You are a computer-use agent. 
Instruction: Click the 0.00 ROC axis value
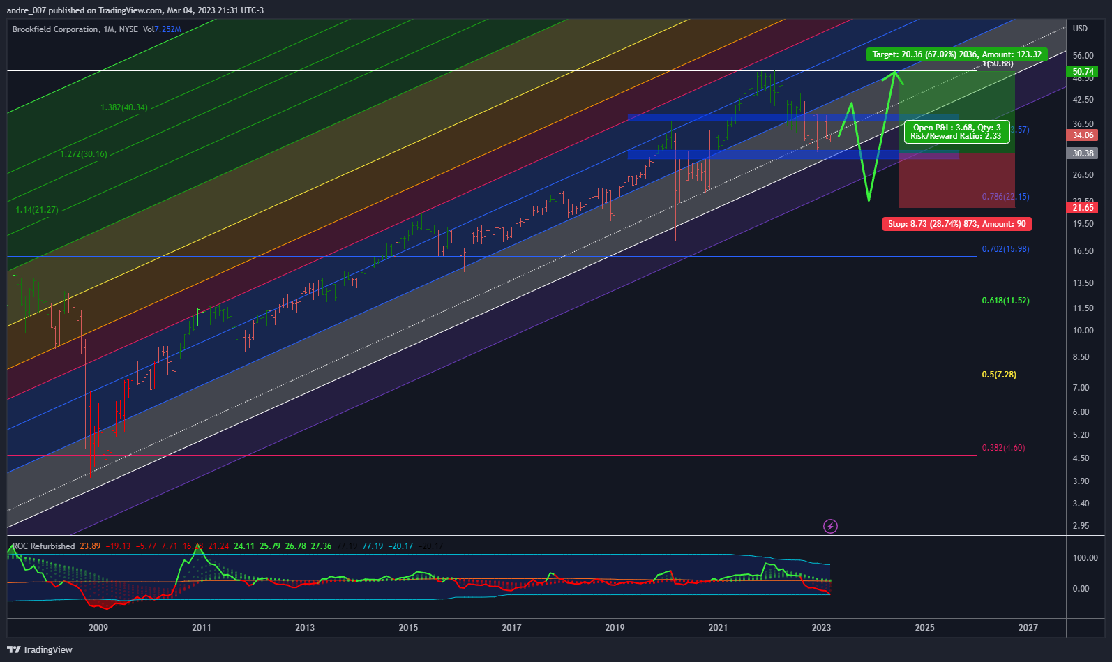(x=1081, y=589)
